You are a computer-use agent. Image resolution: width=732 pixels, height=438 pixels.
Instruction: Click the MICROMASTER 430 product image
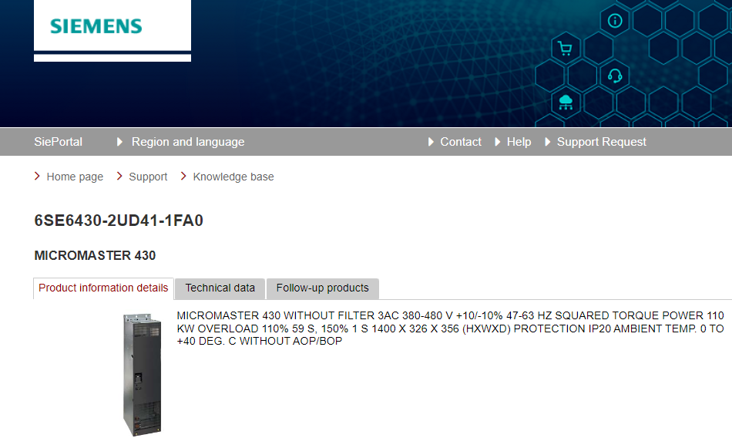click(142, 373)
